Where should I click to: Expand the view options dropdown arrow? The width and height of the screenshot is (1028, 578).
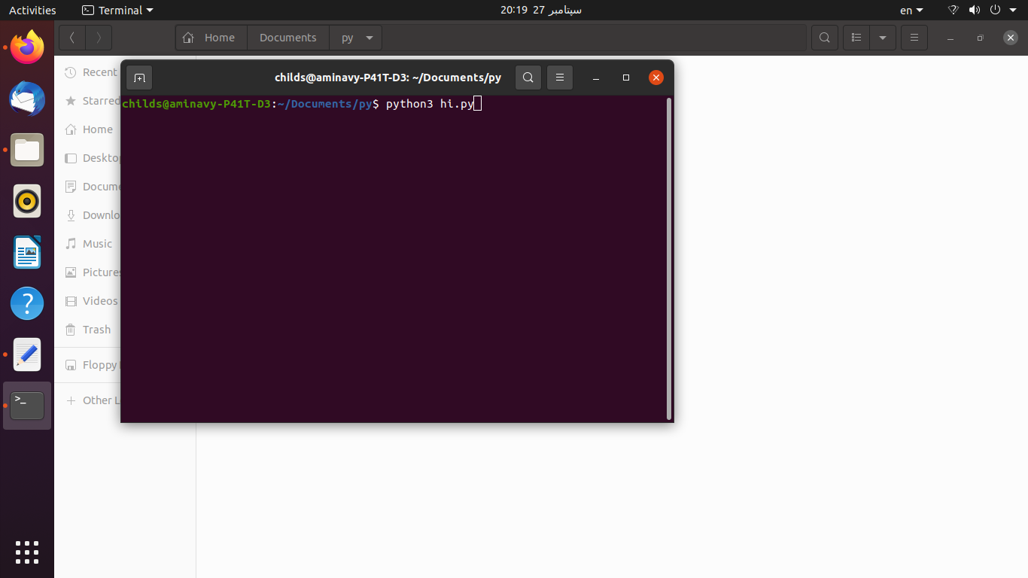883,38
